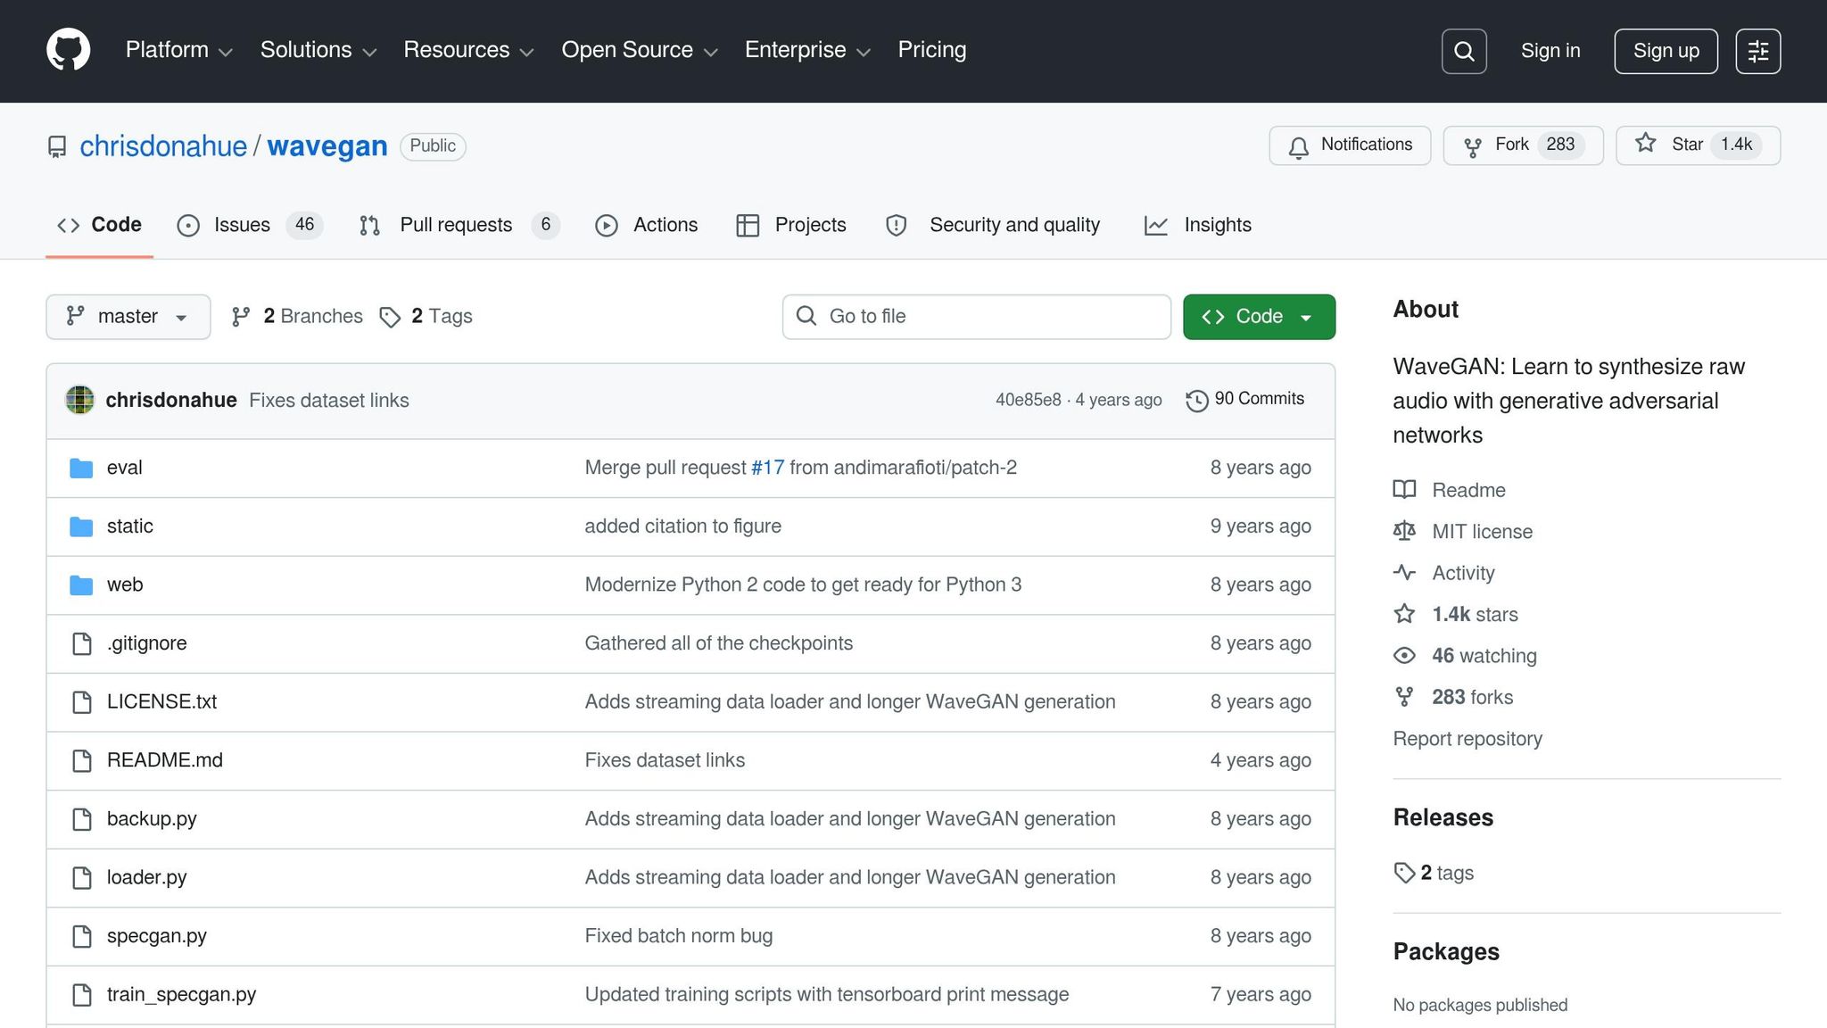1827x1028 pixels.
Task: Click the GitHub Octocat logo
Action: point(68,50)
